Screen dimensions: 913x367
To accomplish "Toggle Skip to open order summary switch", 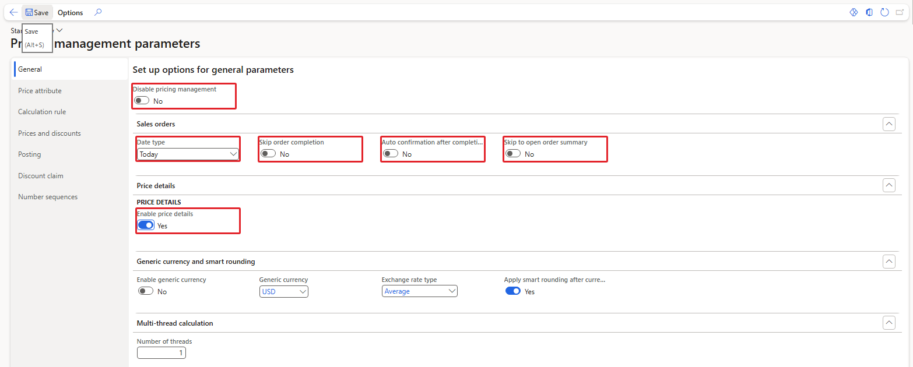I will pos(513,154).
